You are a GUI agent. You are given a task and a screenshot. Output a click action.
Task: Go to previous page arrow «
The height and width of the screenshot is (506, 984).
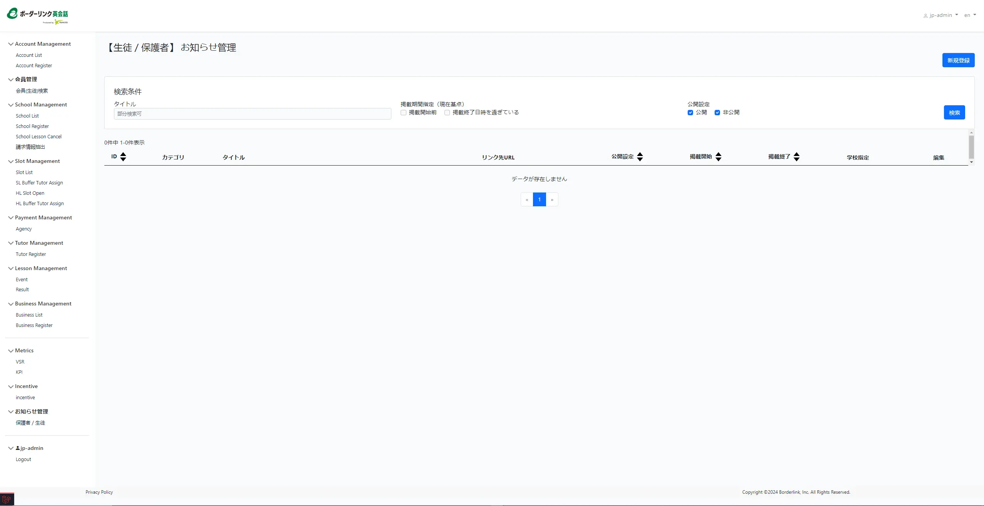pos(527,200)
